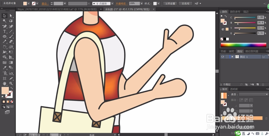This screenshot has width=269, height=136.
Task: Toggle the lock column of 图层 1
Action: (x=227, y=57)
